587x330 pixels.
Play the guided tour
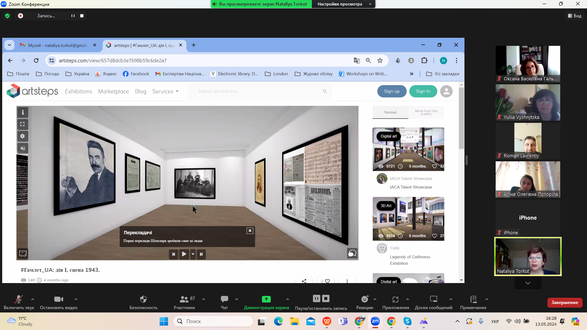(x=184, y=254)
